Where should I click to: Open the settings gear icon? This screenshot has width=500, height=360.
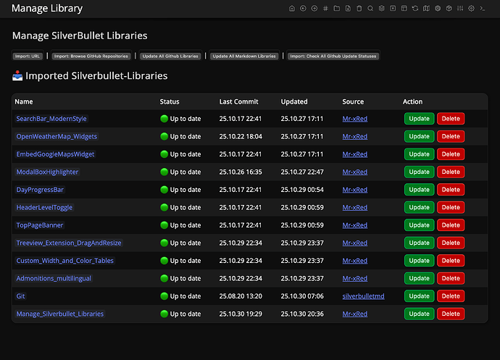[x=471, y=9]
